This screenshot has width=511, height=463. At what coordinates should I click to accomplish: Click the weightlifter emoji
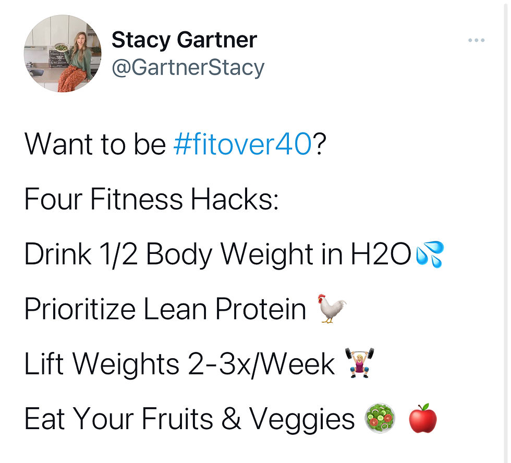coord(360,363)
